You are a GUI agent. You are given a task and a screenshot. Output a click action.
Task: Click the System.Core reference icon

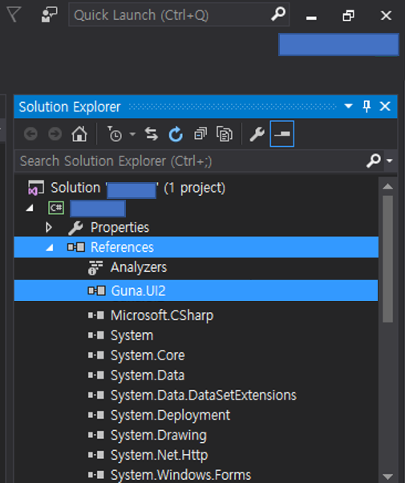pos(96,355)
